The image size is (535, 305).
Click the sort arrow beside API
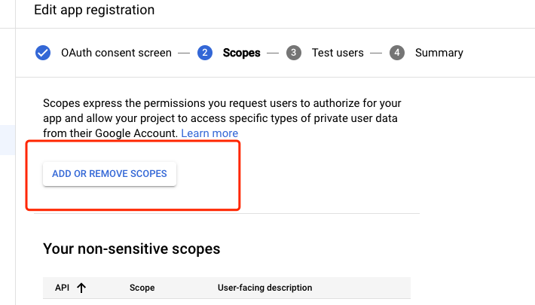coord(81,288)
